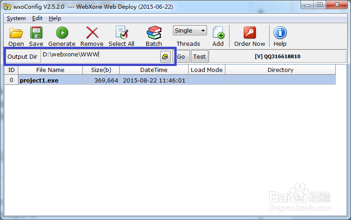Select the project1.exe file row

pyautogui.click(x=170, y=80)
